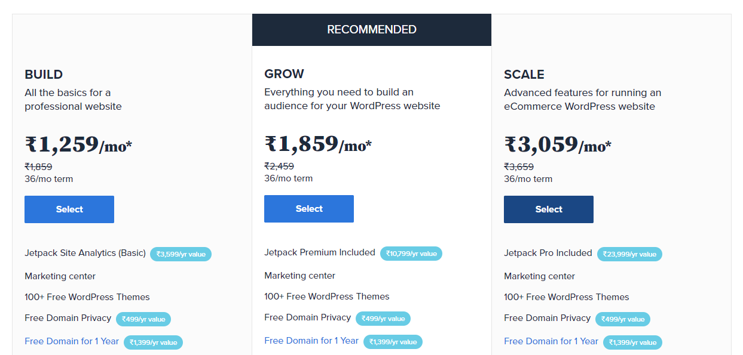Open Free Domain for 1 Year link under BUILD
This screenshot has width=743, height=355.
pyautogui.click(x=72, y=341)
